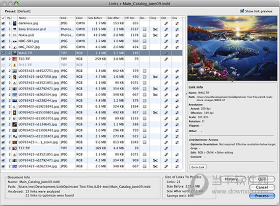The width and height of the screenshot is (280, 206).
Task: Sort by the Name column header
Action: 39,18
